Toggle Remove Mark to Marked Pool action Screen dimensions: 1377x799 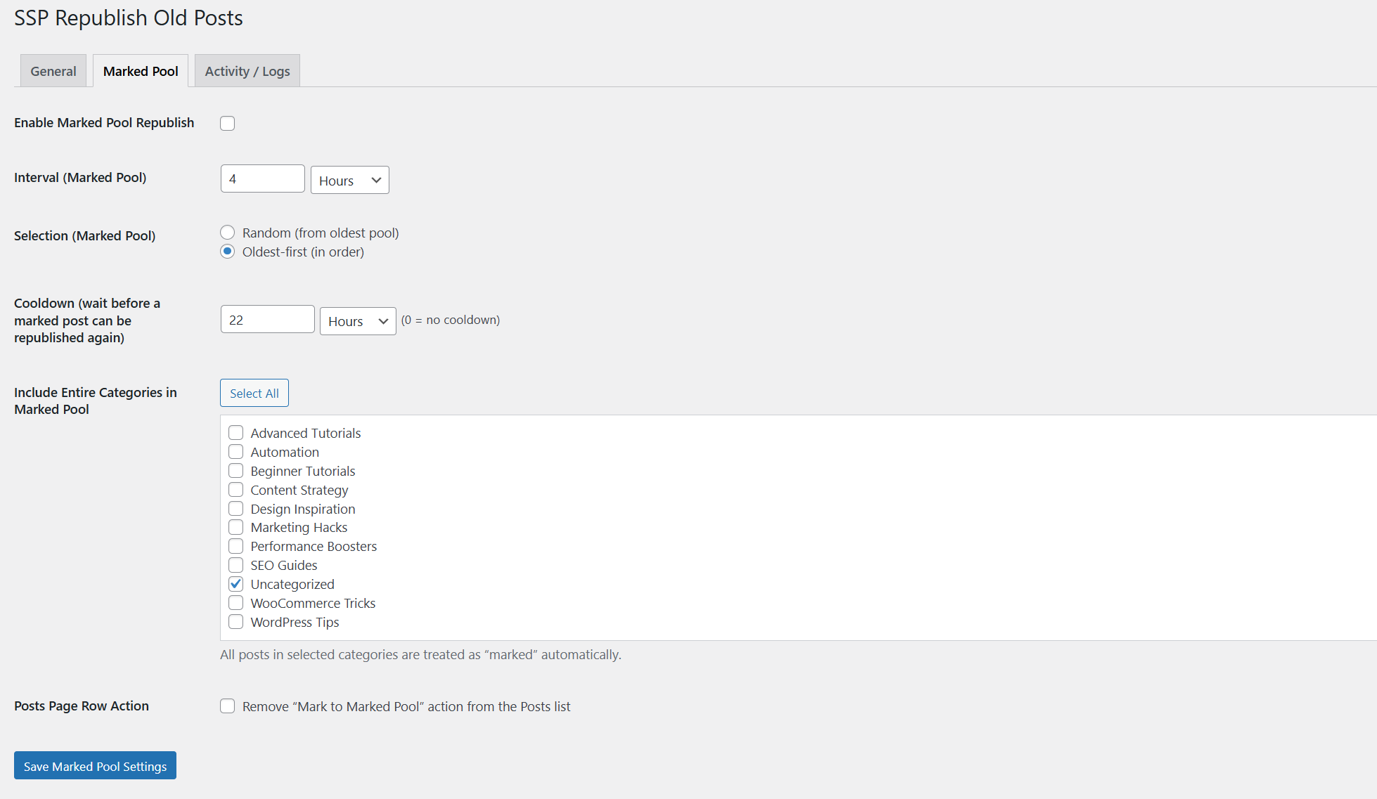click(x=227, y=706)
